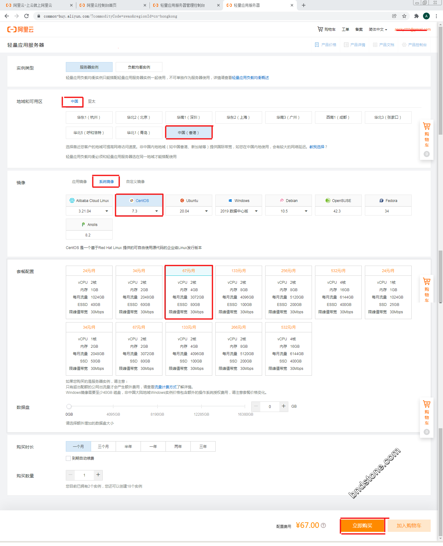Switch to the 应用镜像 tab
443x546 pixels.
click(x=79, y=182)
